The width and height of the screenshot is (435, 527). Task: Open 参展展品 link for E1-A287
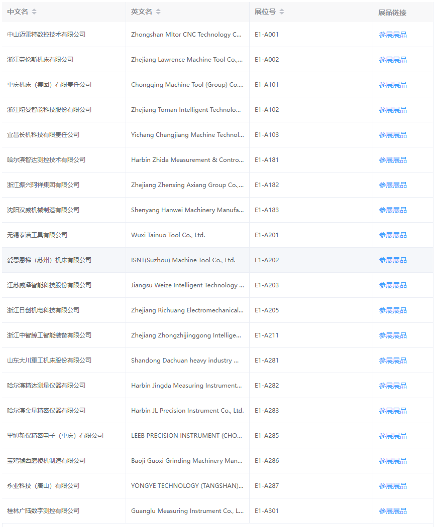393,486
